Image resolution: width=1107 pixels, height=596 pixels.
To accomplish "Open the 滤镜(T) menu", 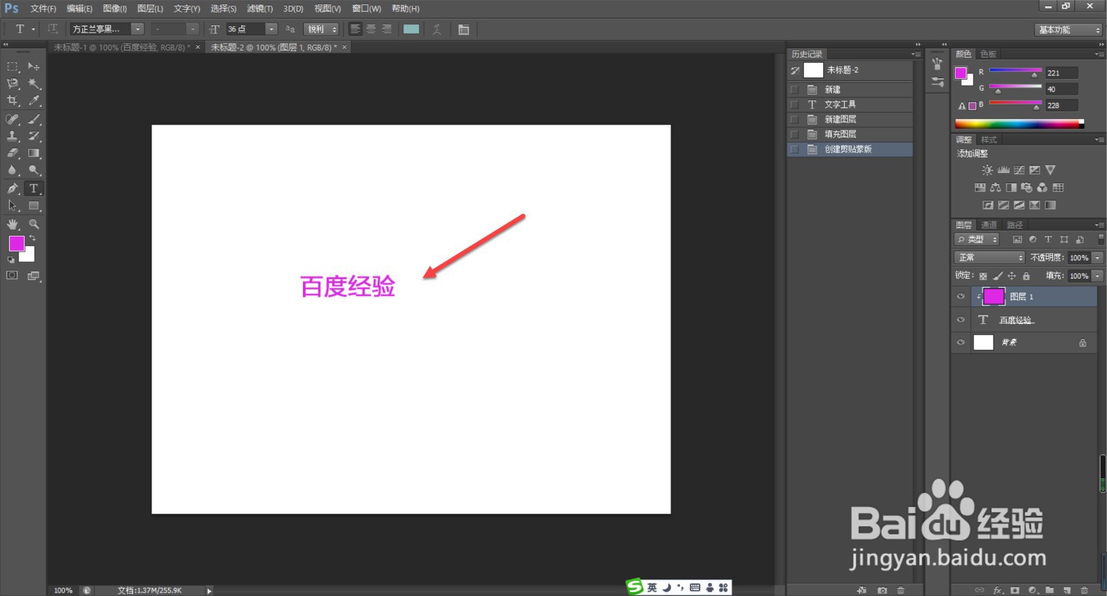I will (x=259, y=8).
